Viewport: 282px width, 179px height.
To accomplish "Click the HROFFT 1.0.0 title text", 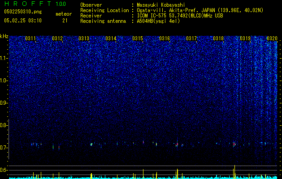I will point(35,4).
